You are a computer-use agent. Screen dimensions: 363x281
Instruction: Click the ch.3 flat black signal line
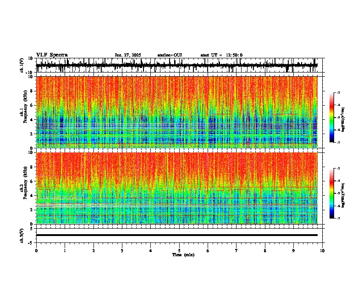tap(176, 235)
